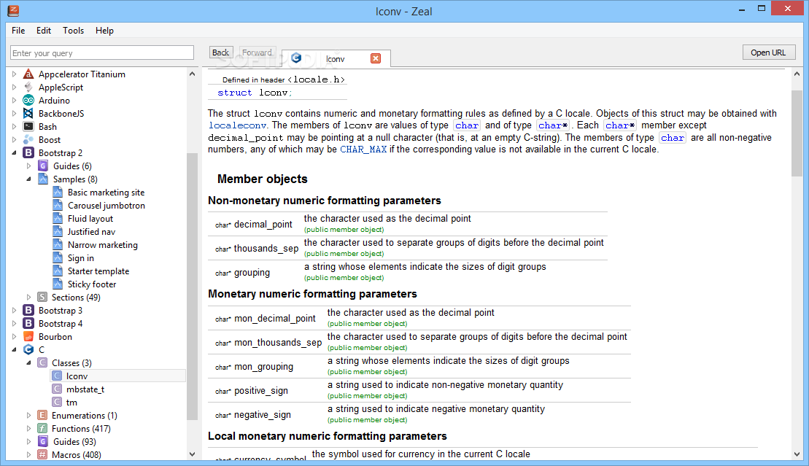The image size is (809, 466).
Task: Click the mbstate_t class icon
Action: point(58,389)
